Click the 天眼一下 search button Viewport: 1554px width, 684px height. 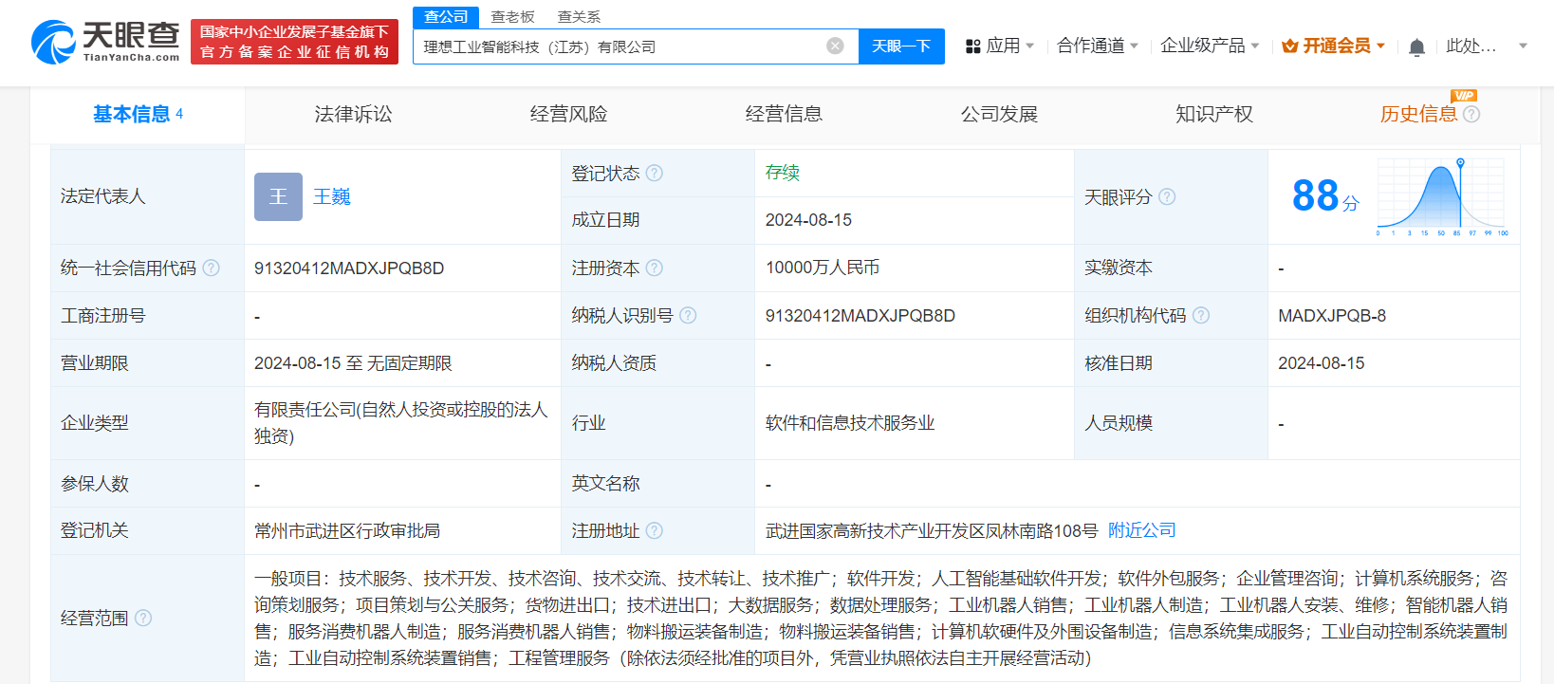pyautogui.click(x=901, y=46)
